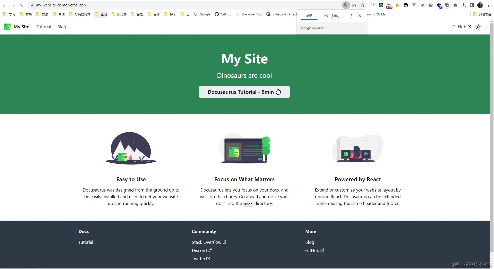Open the 梯子 bookmark folder
Viewport: 494px width, 269px height.
170,14
